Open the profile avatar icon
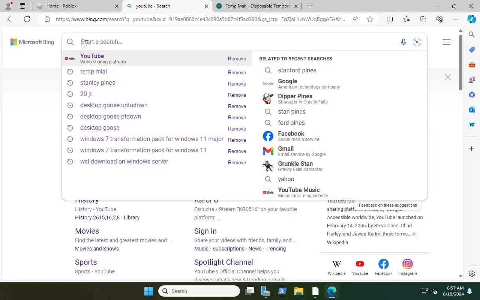The image size is (480, 300). click(8, 6)
